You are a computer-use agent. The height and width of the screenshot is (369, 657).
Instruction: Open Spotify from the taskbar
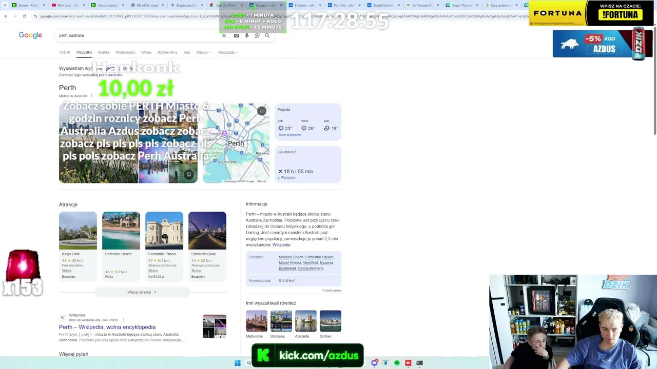397,363
